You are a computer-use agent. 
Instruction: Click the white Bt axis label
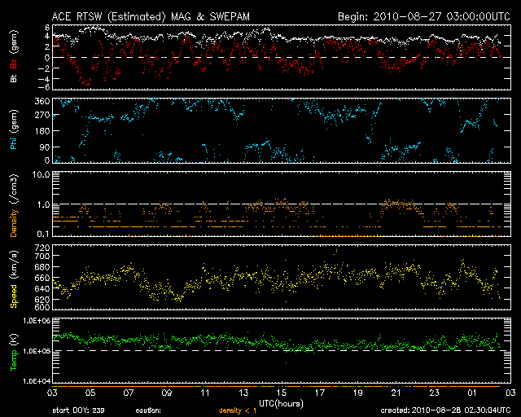click(14, 80)
